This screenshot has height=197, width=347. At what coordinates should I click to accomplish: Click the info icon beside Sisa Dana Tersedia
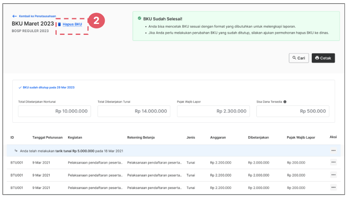tap(285, 102)
